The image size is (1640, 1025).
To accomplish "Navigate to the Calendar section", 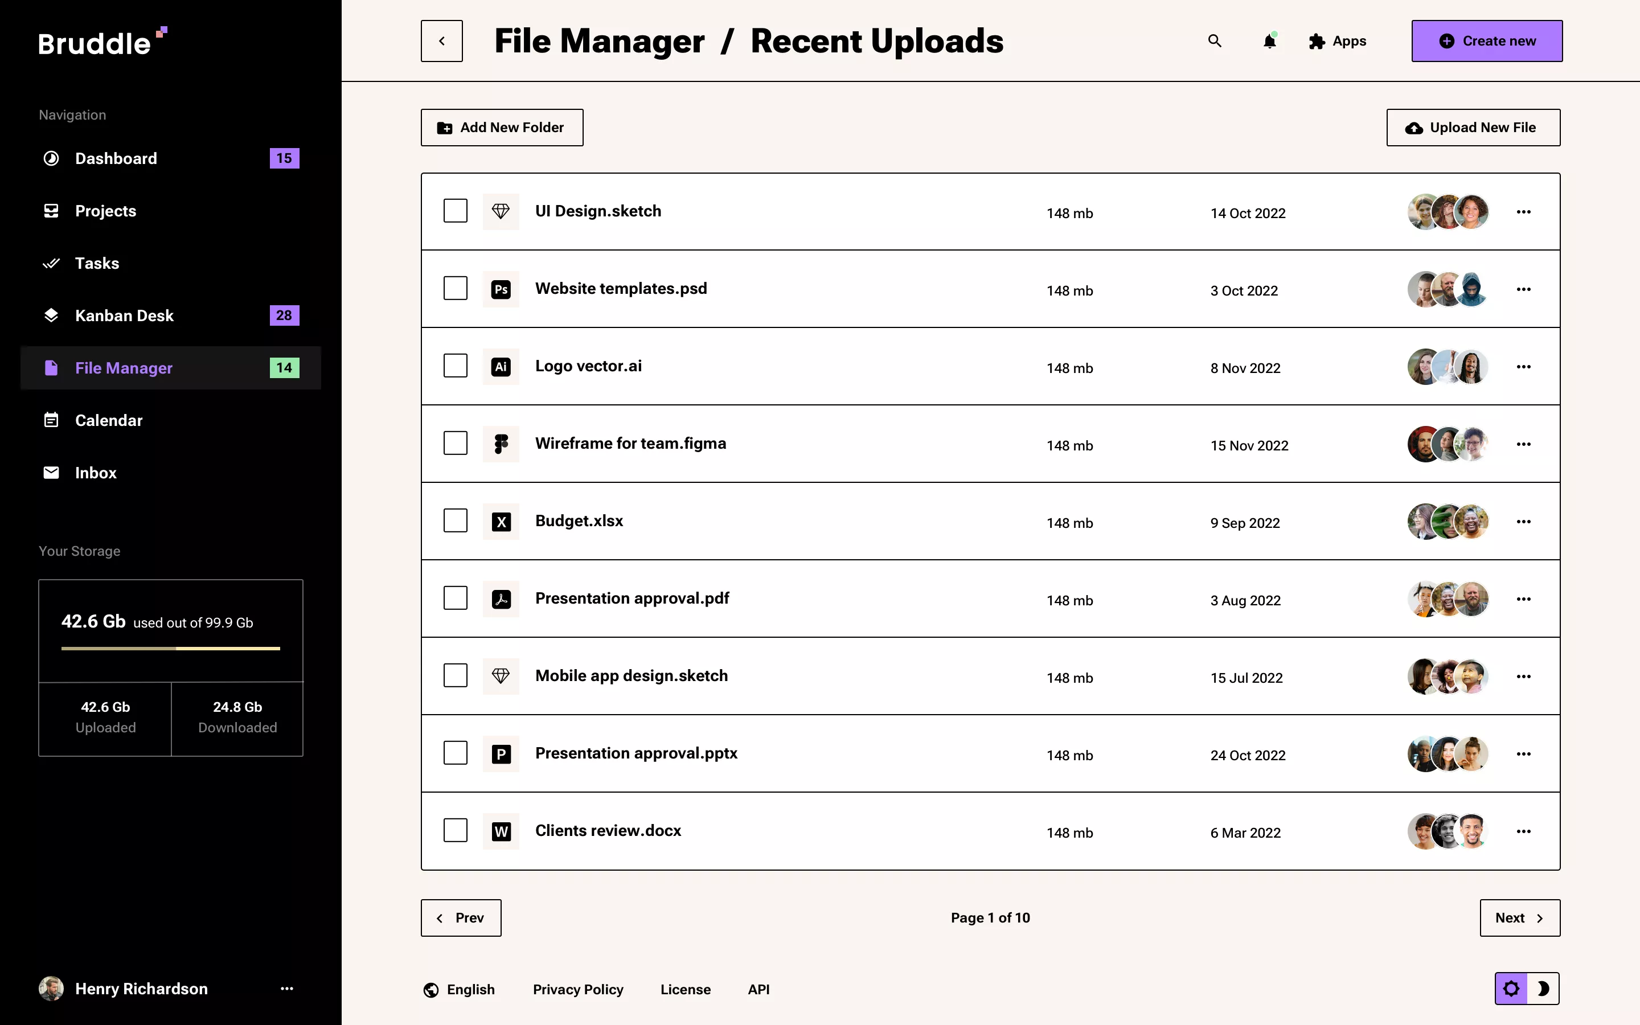I will pos(109,420).
